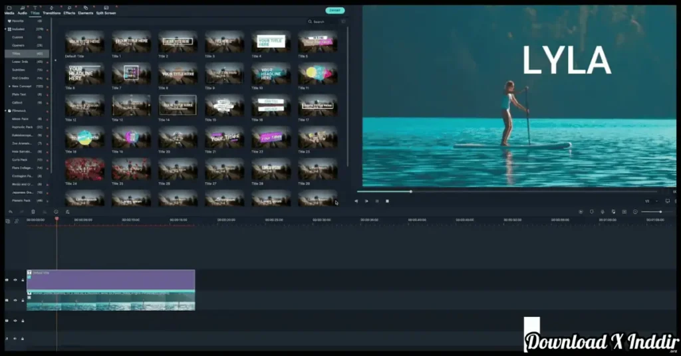
Task: Collapse the Included category tree
Action: [5, 29]
